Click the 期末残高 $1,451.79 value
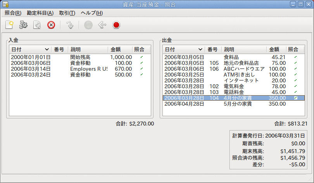Image resolution: width=314 pixels, height=183 pixels. tap(293, 151)
